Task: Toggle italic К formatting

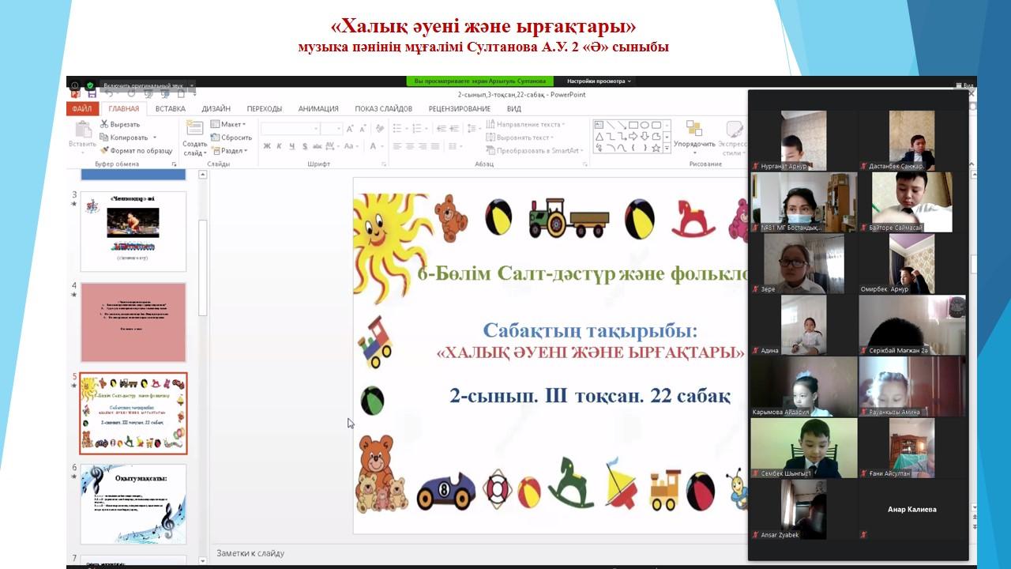Action: 280,146
